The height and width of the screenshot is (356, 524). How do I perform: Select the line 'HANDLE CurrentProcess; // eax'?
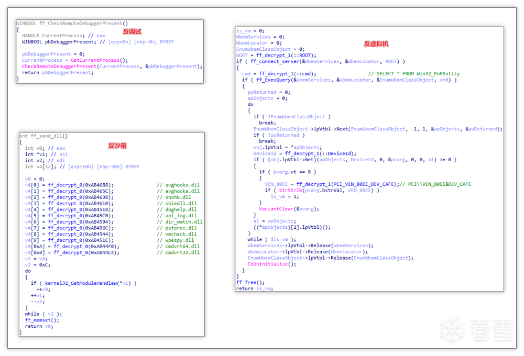point(63,36)
